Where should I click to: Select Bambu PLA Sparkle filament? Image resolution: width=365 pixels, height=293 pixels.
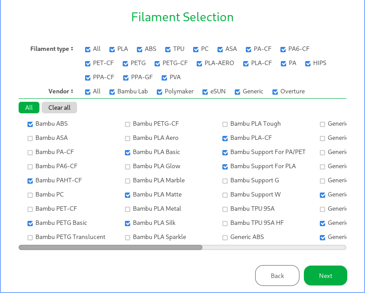coord(128,237)
